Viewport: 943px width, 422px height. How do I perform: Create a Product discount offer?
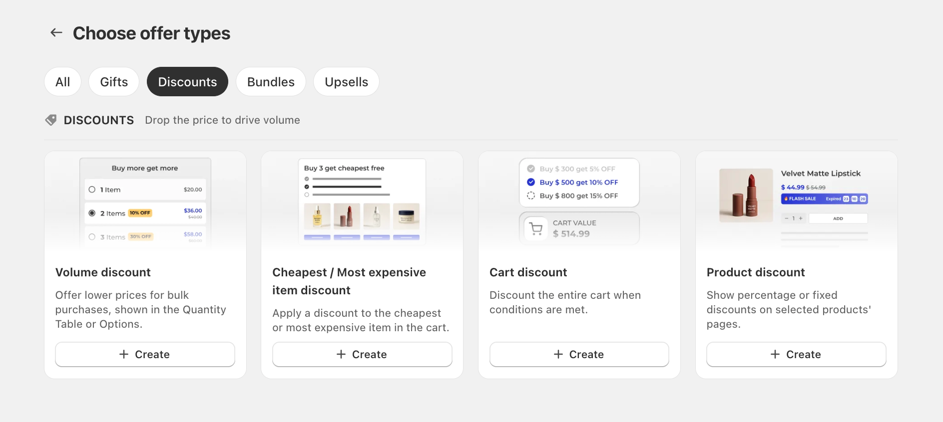coord(796,354)
